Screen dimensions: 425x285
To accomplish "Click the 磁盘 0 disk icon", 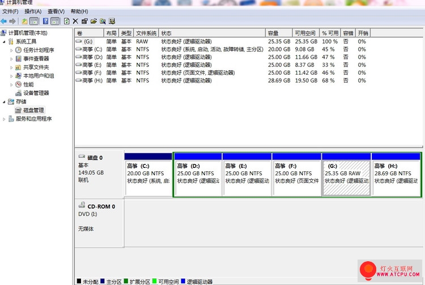I will tap(82, 157).
